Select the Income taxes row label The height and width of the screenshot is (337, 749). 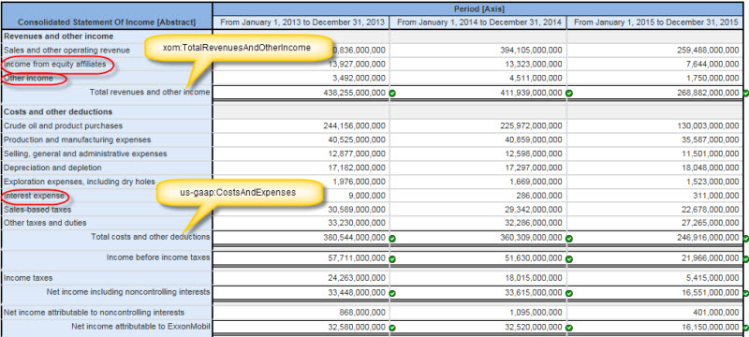click(28, 278)
